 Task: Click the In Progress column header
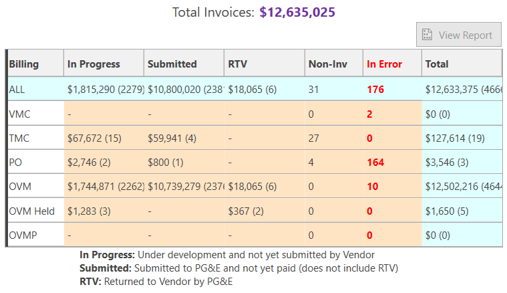pos(94,64)
